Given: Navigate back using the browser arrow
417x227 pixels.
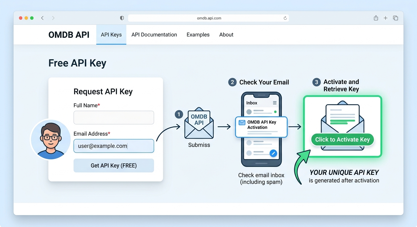Looking at the screenshot, I should tap(42, 18).
